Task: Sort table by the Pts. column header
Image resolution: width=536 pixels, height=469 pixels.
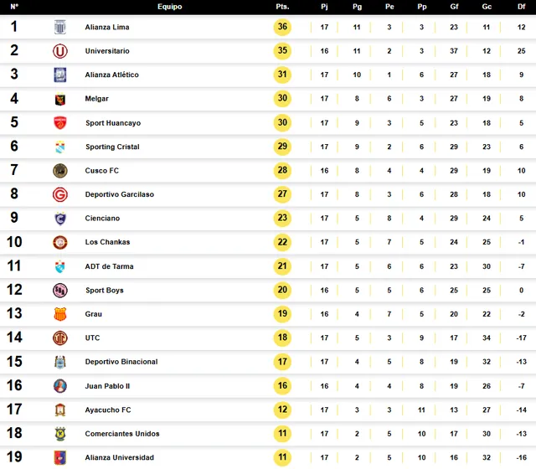Action: click(x=282, y=7)
